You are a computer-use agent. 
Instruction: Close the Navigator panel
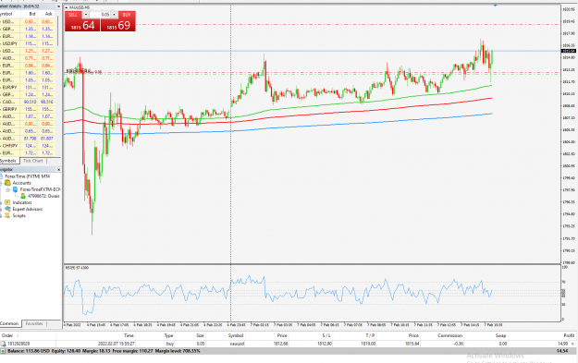[58, 170]
